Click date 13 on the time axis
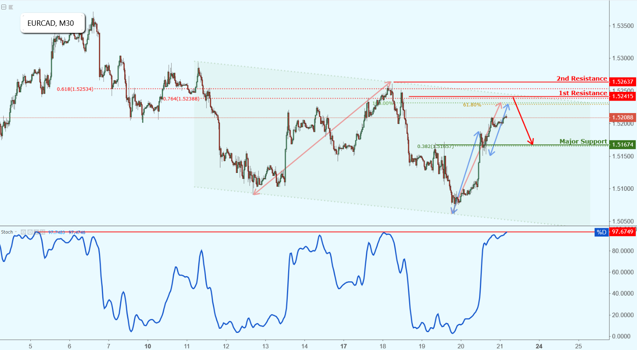 coord(265,346)
